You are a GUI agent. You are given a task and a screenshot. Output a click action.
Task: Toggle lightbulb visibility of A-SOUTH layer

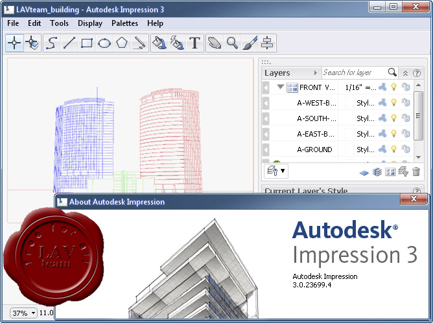click(x=394, y=118)
